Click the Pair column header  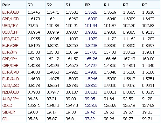tap(6, 5)
